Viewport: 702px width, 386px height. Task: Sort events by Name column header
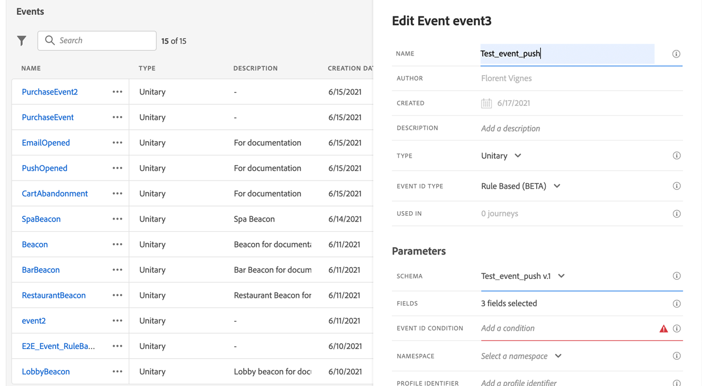(x=31, y=68)
